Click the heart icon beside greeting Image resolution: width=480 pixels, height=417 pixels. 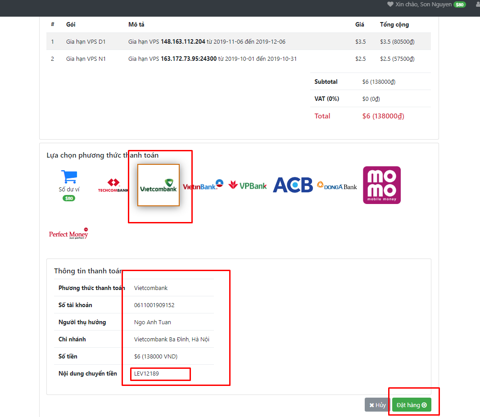tap(390, 5)
